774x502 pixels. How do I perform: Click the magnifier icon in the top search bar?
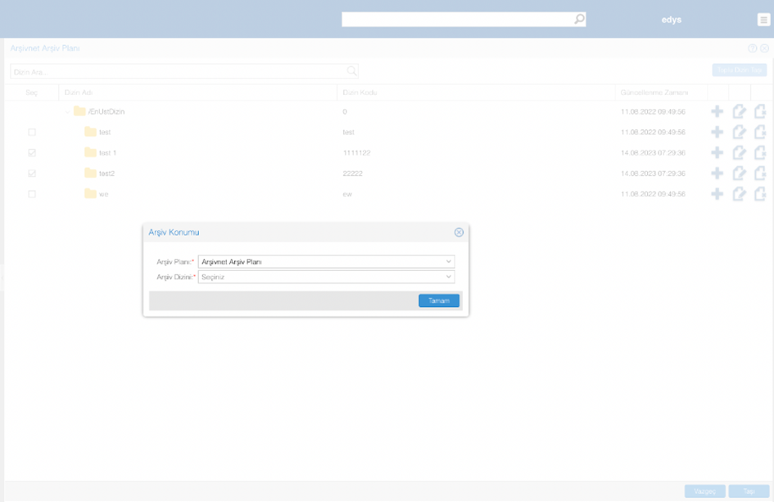tap(579, 19)
